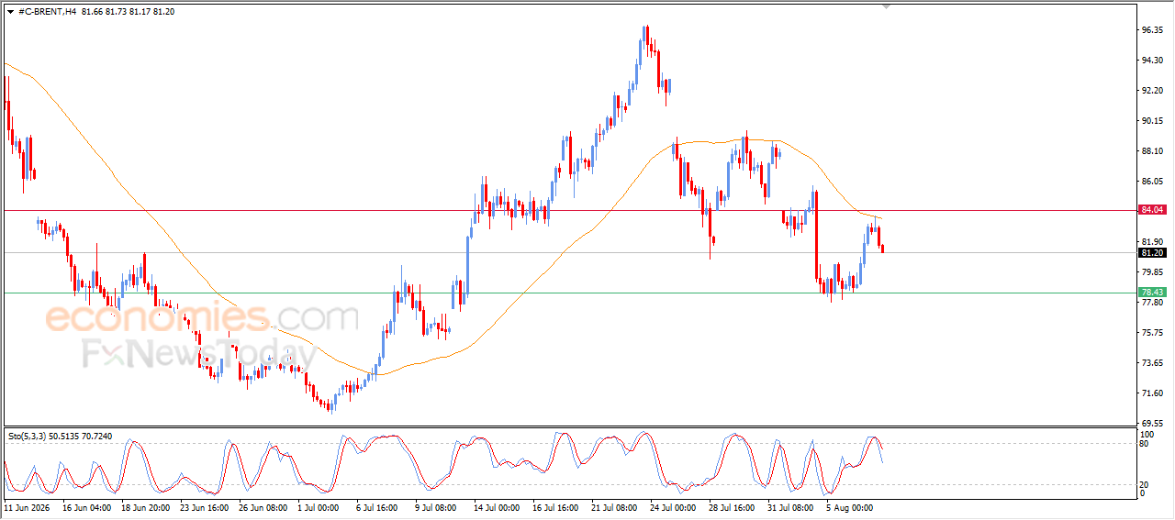Click the 100 level on stochastic scale
The height and width of the screenshot is (520, 1175).
[1147, 434]
